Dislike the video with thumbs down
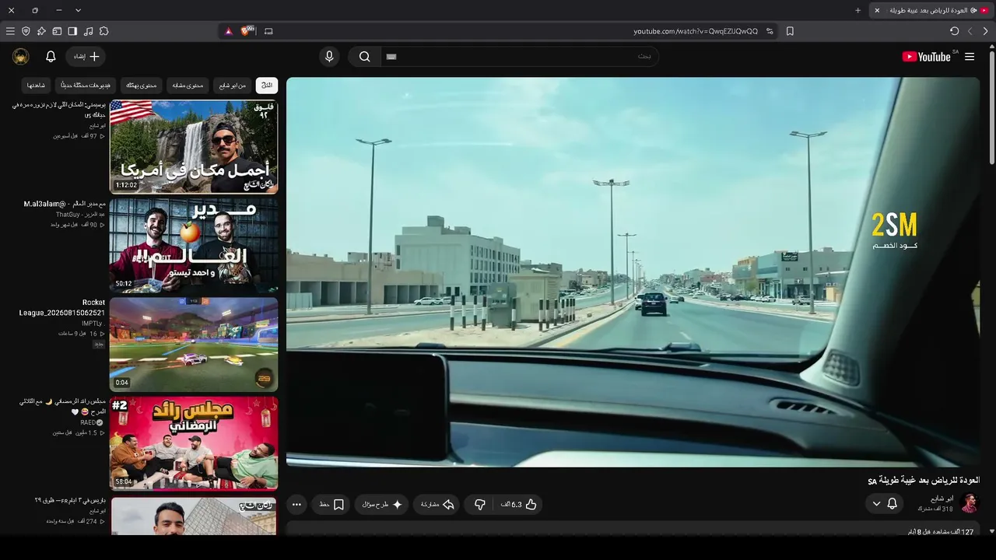 point(479,505)
